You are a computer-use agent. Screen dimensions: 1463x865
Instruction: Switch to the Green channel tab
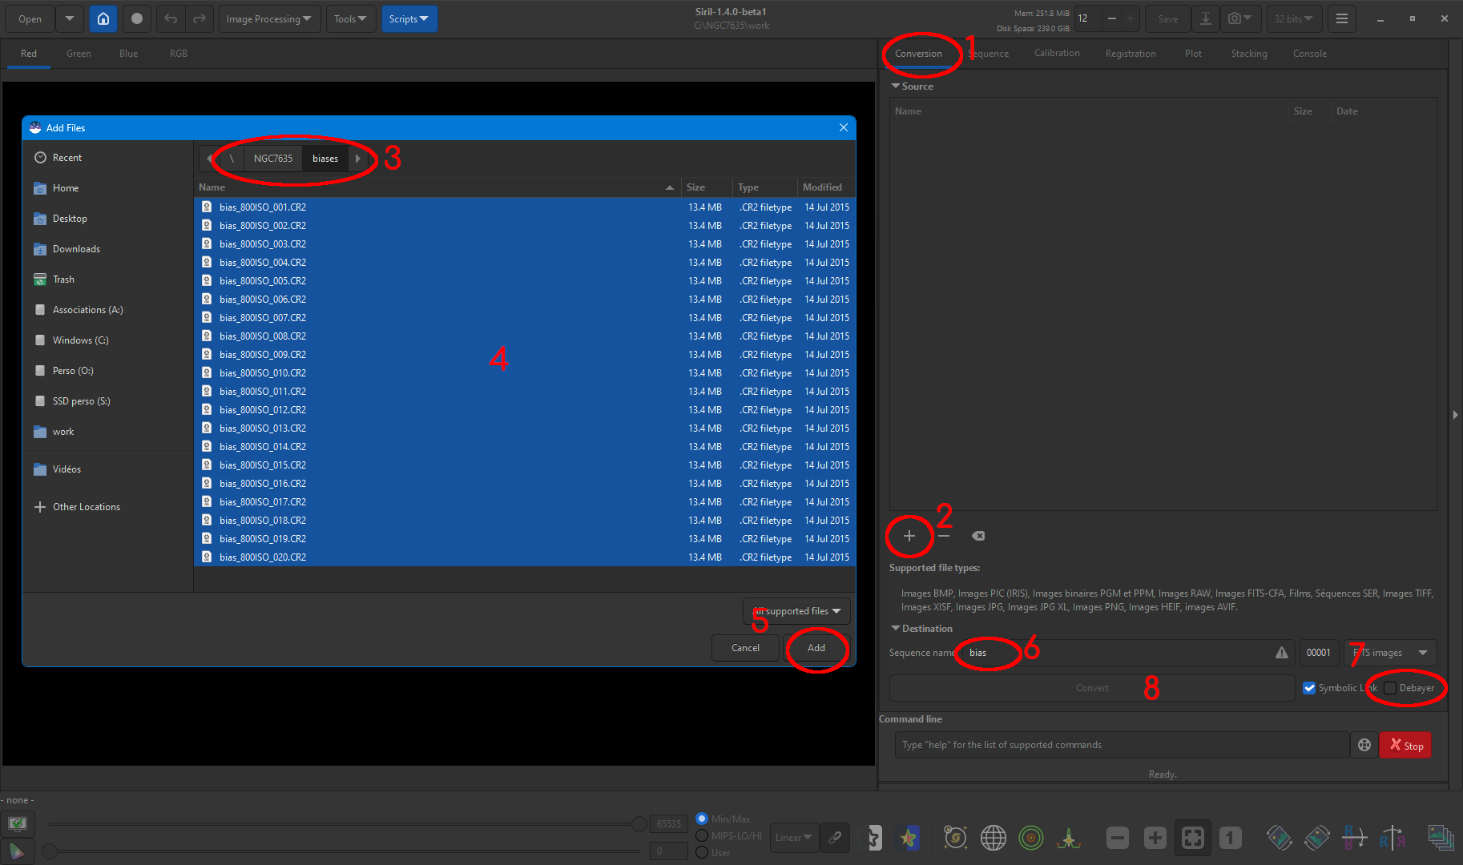tap(79, 54)
